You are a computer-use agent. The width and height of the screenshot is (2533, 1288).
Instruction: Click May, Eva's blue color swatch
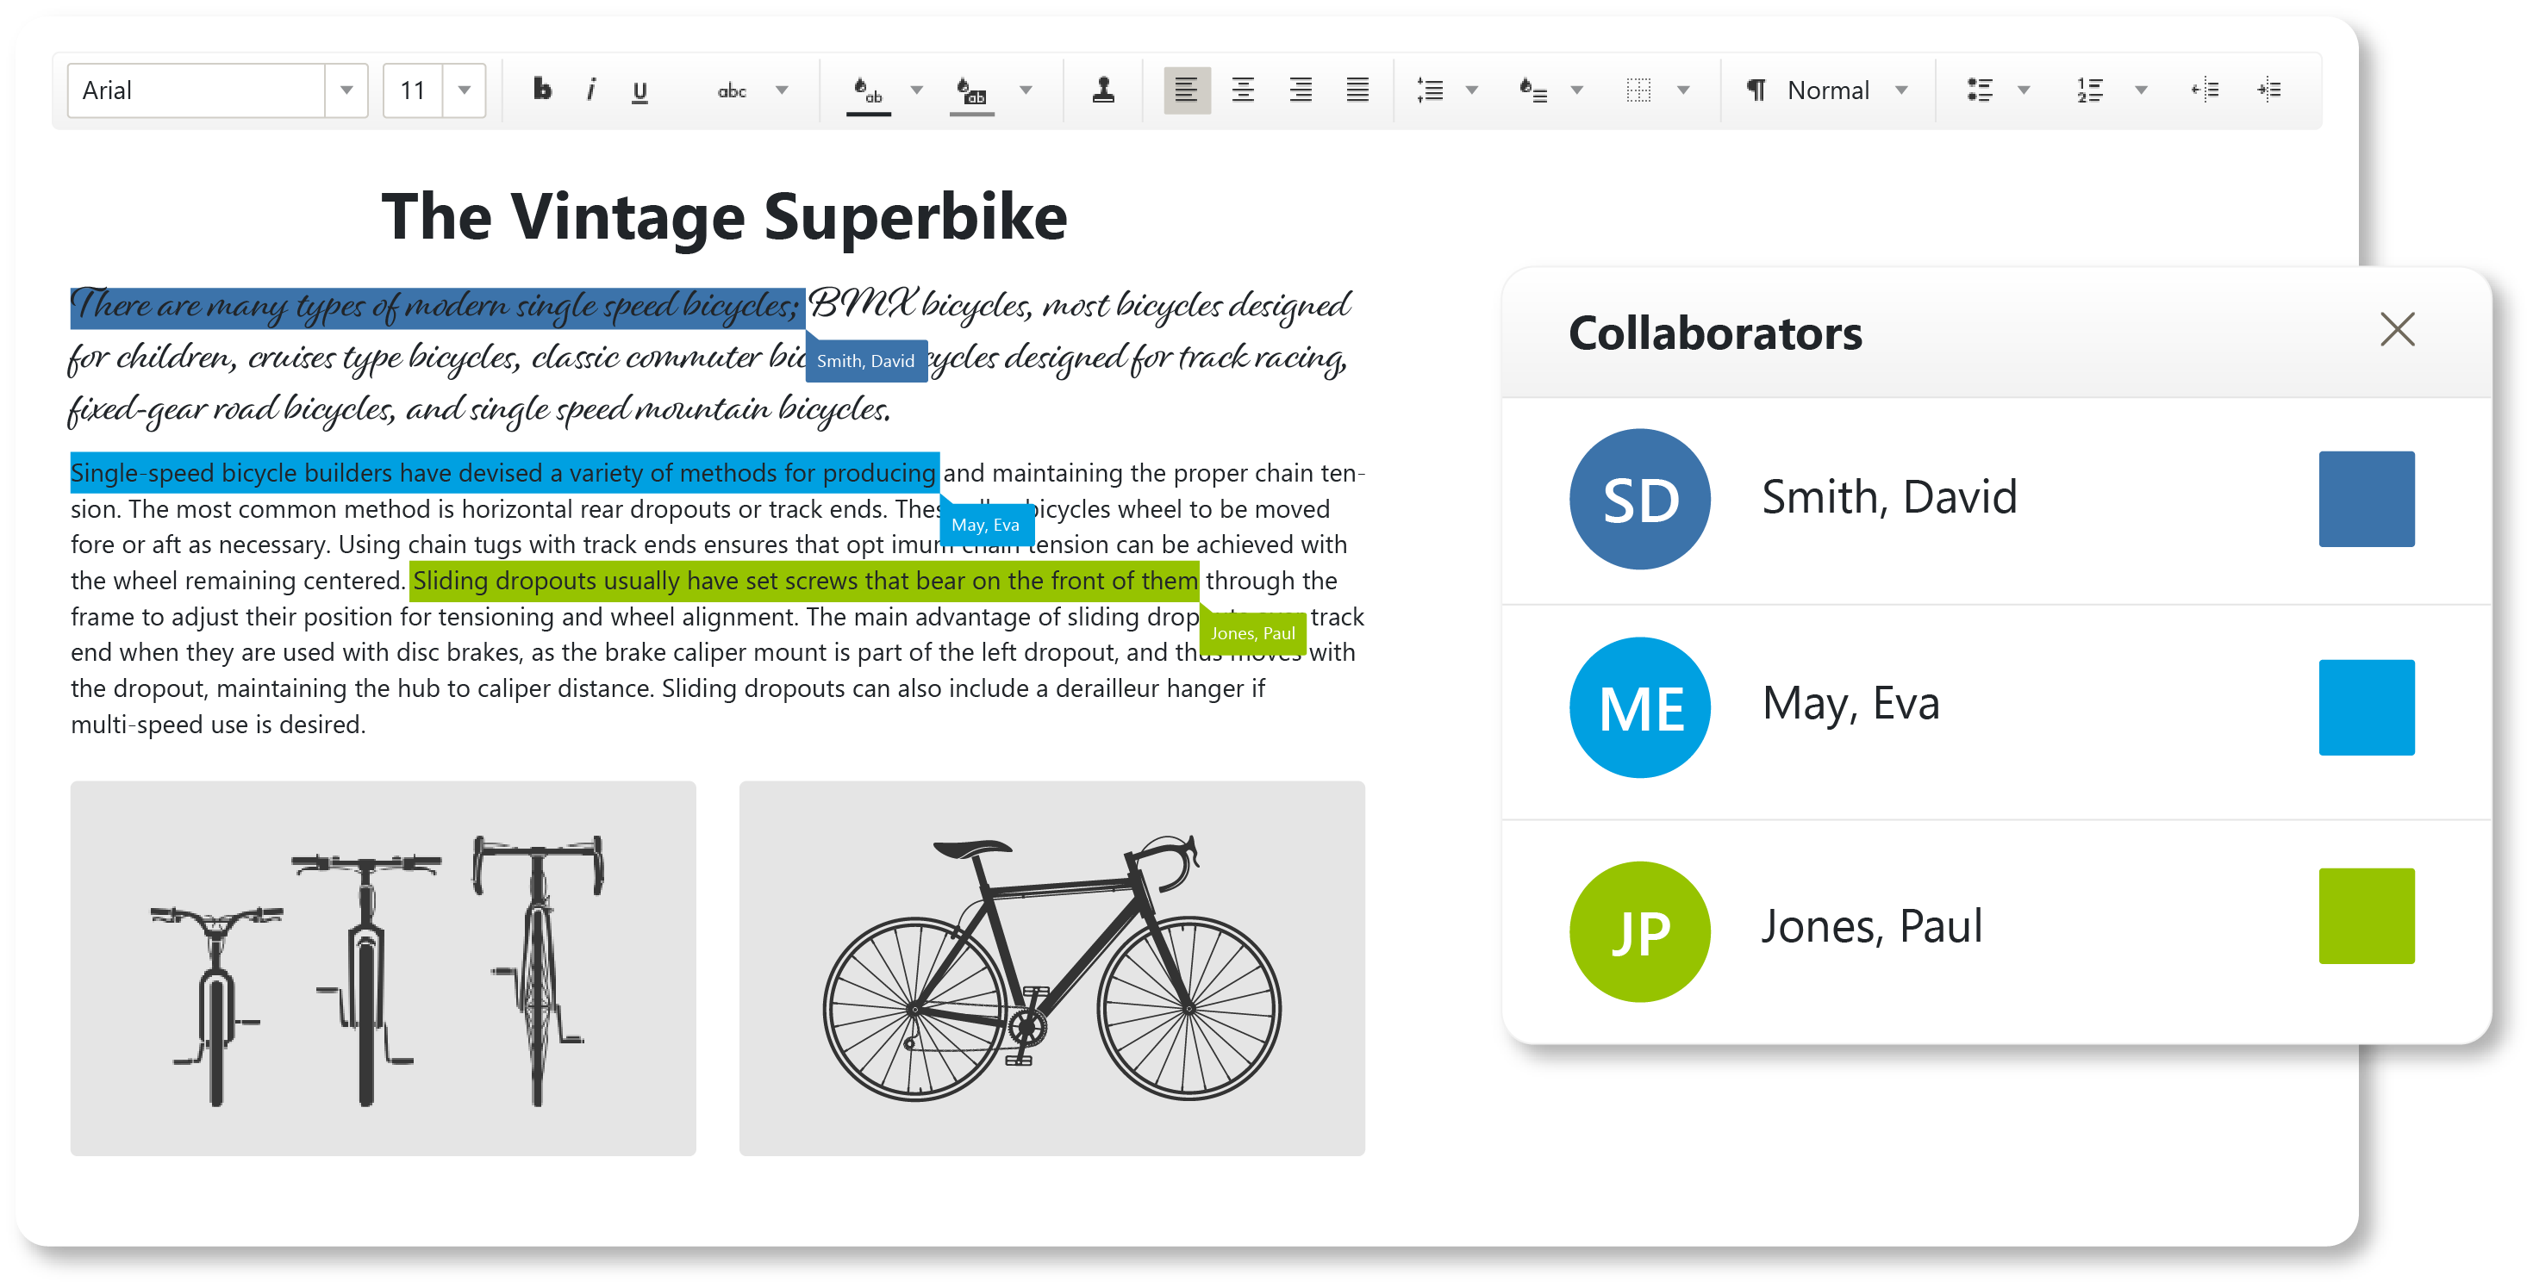pos(2366,708)
